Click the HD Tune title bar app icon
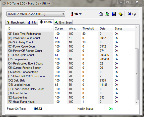144x117 pixels. click(x=4, y=3)
